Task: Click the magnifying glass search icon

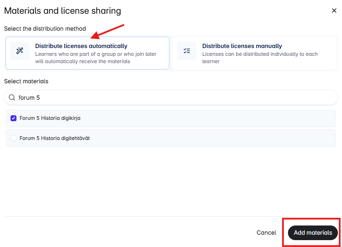Action: (12, 97)
